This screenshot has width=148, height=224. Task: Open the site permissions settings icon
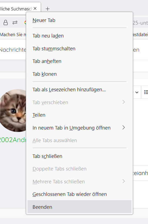(15, 22)
